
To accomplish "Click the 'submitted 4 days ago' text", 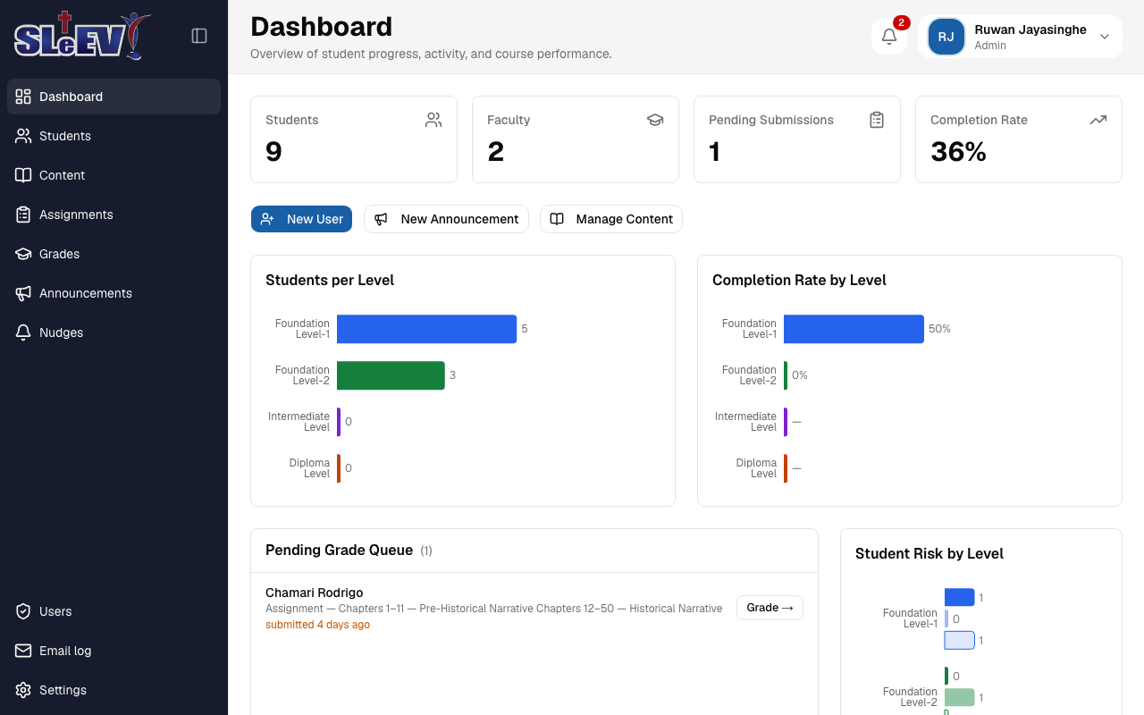I will (317, 625).
